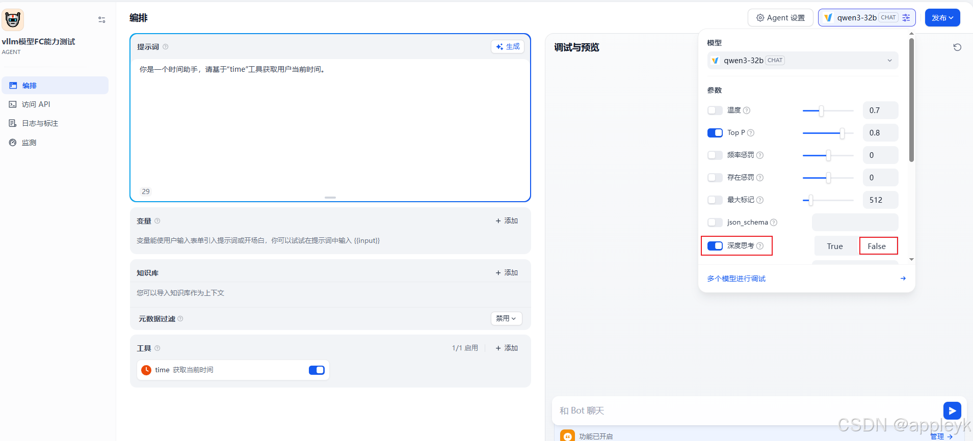
Task: Click the 频率惩罚 help icon
Action: [760, 155]
